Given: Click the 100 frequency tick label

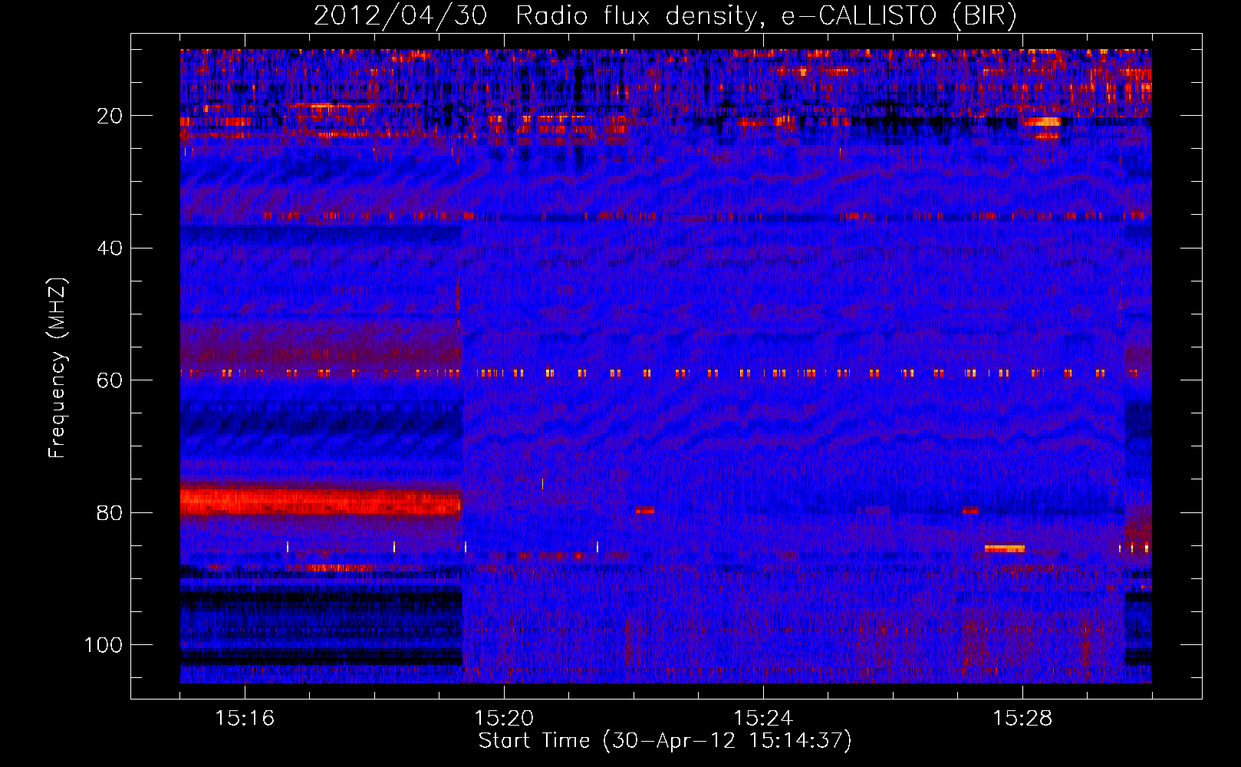Looking at the screenshot, I should click(104, 645).
